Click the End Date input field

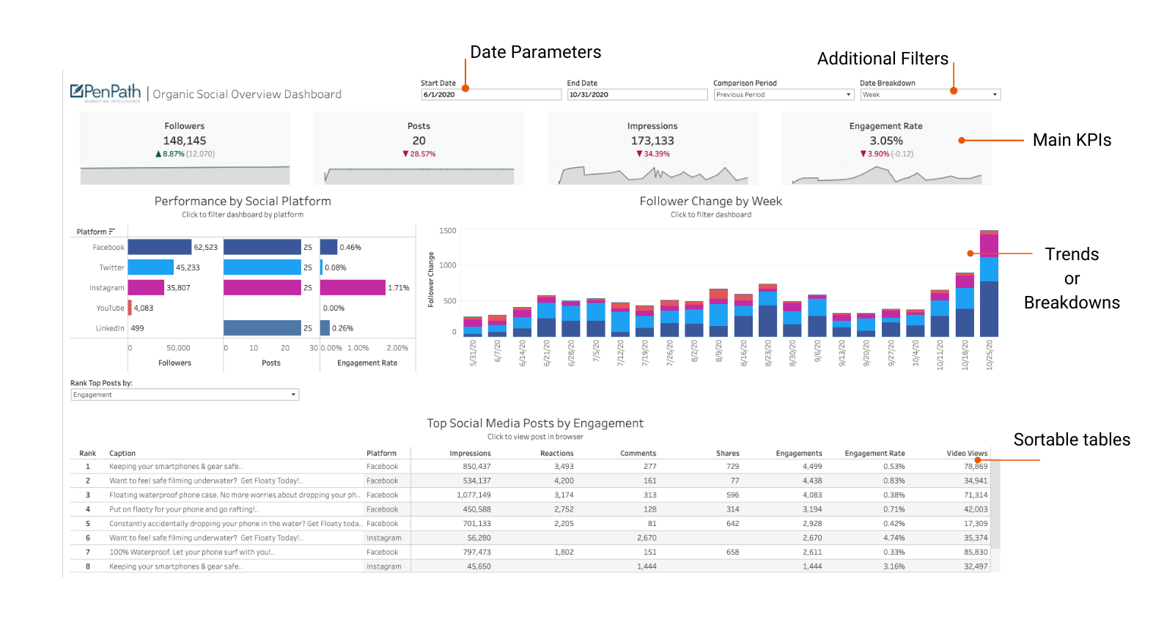coord(637,95)
